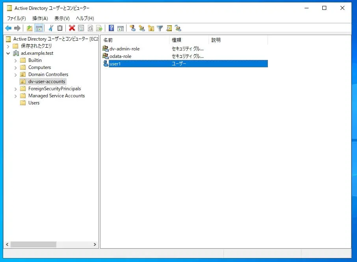Sort by the 名前 column header
The width and height of the screenshot is (357, 262).
[x=135, y=40]
